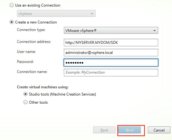Click the arrow of the Connection type combo box

point(154,31)
